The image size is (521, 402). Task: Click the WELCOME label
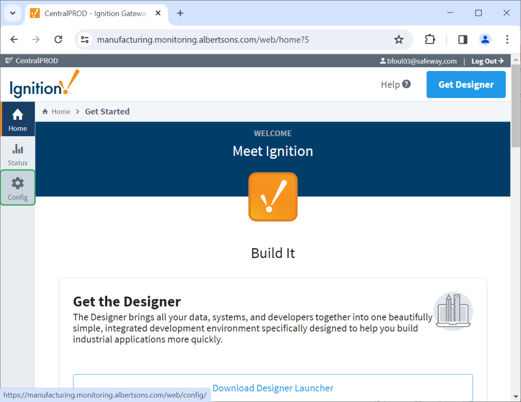point(273,133)
